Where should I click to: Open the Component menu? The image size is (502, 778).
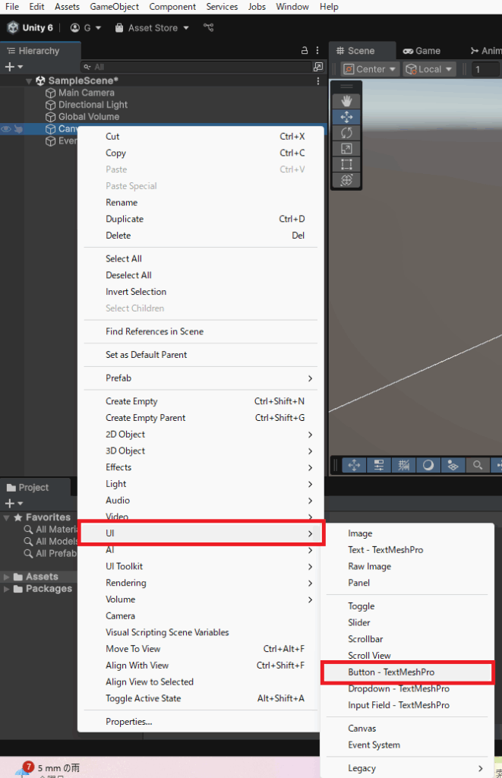point(172,6)
